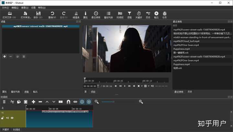Split clip with the scissors icon
The height and width of the screenshot is (132, 233).
[x=12, y=102]
